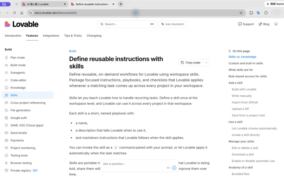Open the browser extensions puzzle icon
This screenshot has height=177, width=284.
266,13
